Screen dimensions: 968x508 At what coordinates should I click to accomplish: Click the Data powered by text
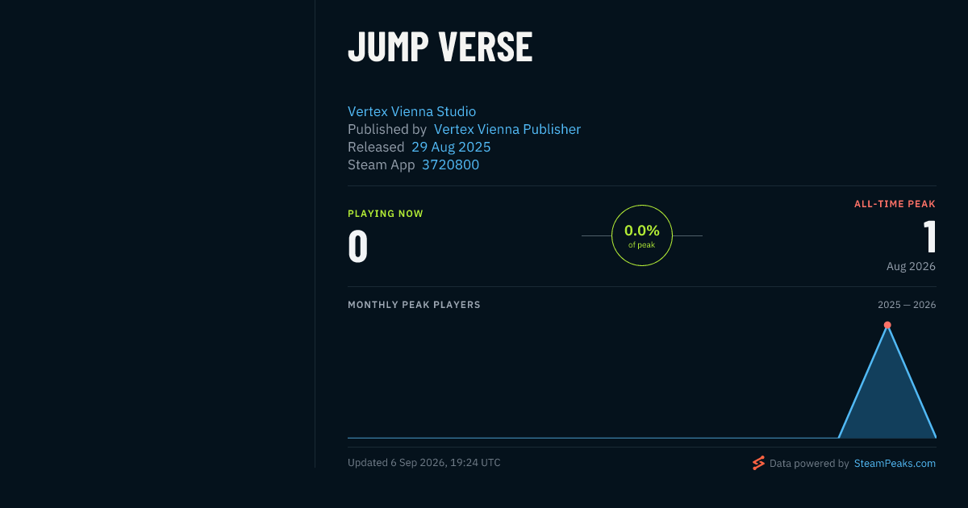[809, 464]
